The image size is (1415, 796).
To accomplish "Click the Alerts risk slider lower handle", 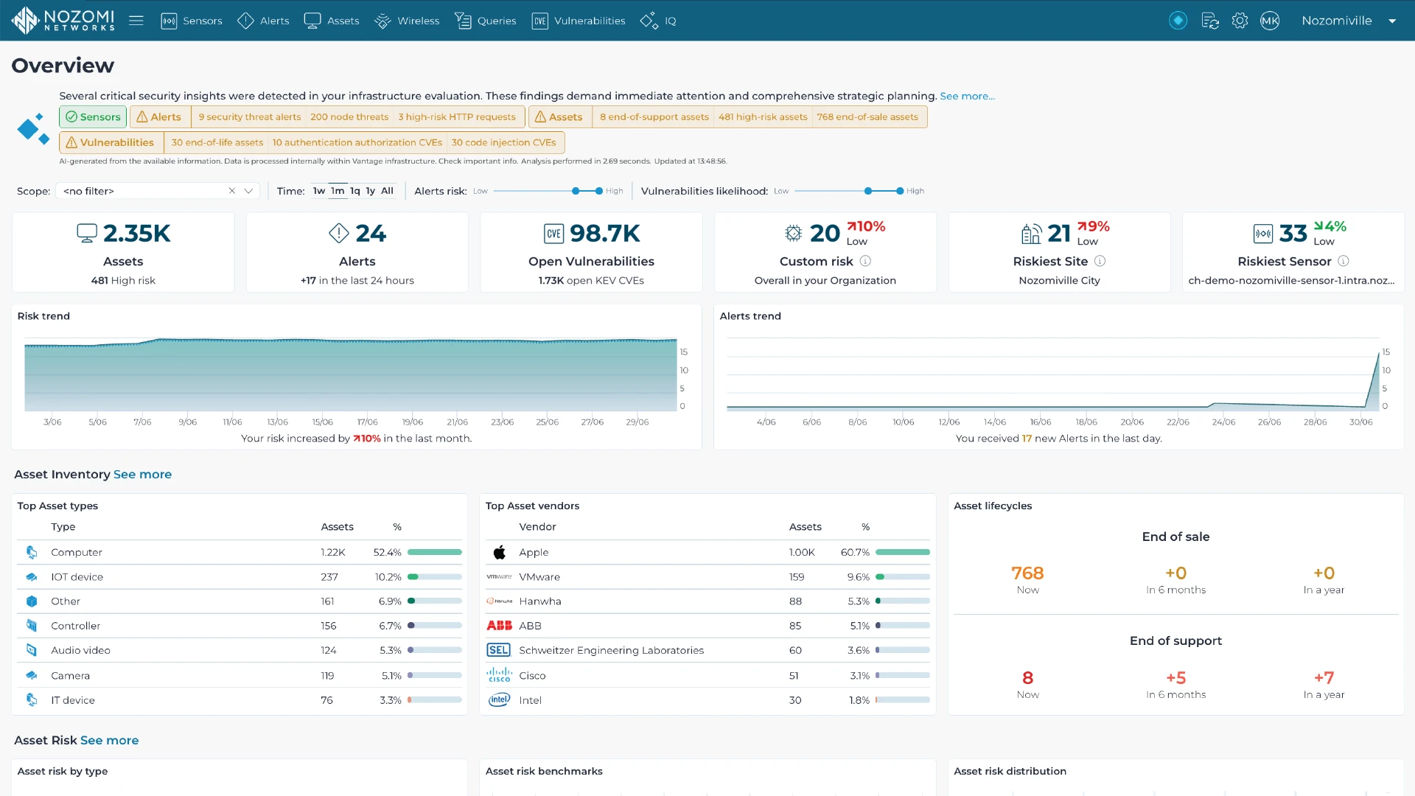I will pos(576,191).
